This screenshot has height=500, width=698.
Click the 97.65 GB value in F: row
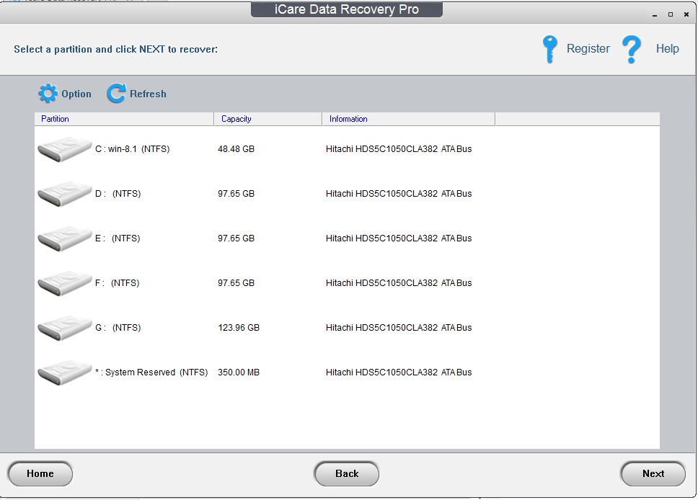coord(236,283)
